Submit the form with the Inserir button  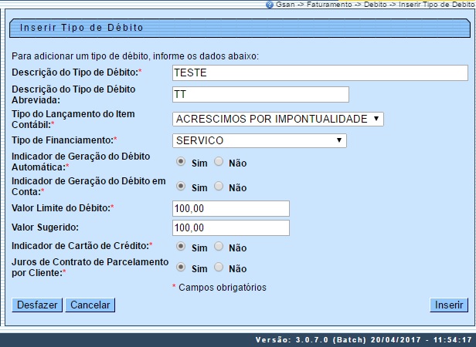[448, 305]
